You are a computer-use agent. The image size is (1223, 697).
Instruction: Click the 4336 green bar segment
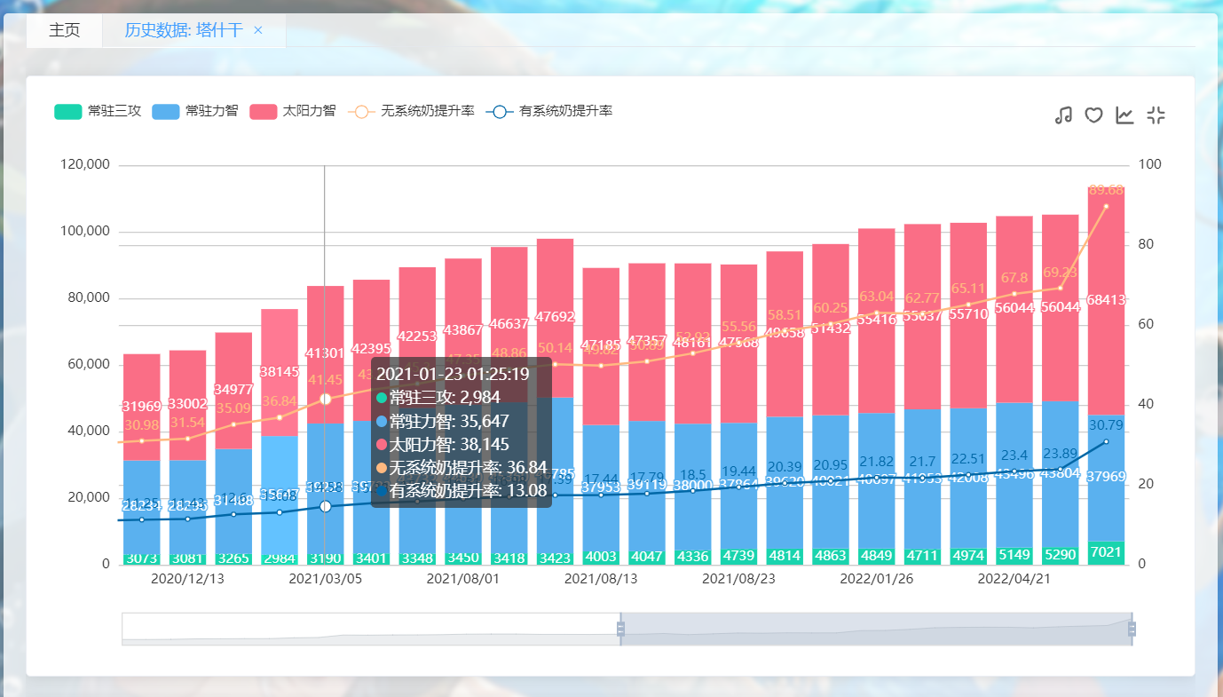[x=693, y=557]
